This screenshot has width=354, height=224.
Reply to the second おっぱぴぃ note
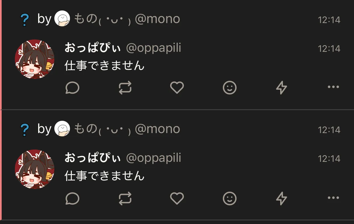[x=72, y=198]
